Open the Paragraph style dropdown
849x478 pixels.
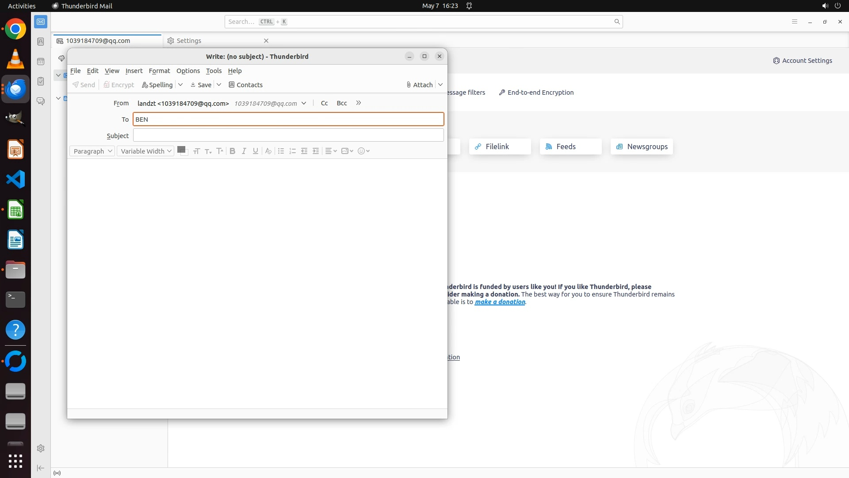coord(92,151)
